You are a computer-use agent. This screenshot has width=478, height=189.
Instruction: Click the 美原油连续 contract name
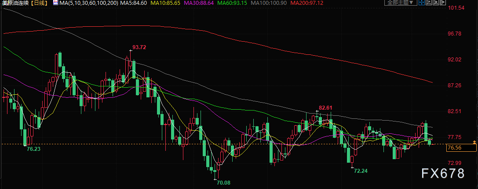point(16,3)
